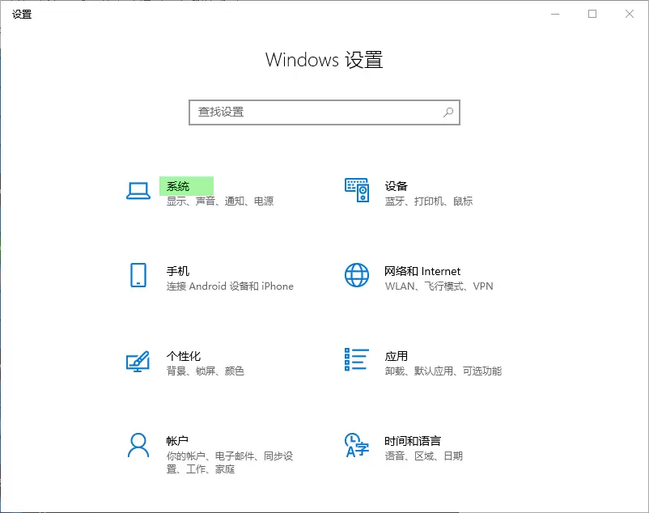Click the Accounts person icon
This screenshot has width=649, height=513.
point(138,445)
